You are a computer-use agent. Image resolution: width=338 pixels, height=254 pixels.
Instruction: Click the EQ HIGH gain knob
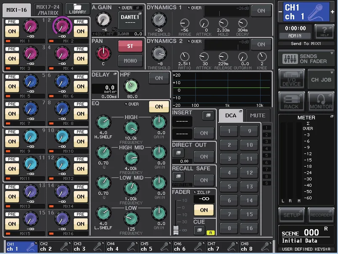click(x=159, y=122)
